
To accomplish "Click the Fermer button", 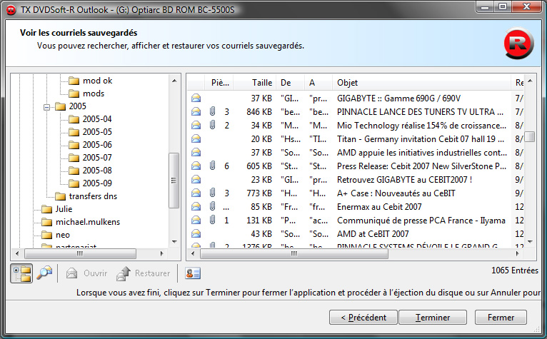I will coord(501,318).
